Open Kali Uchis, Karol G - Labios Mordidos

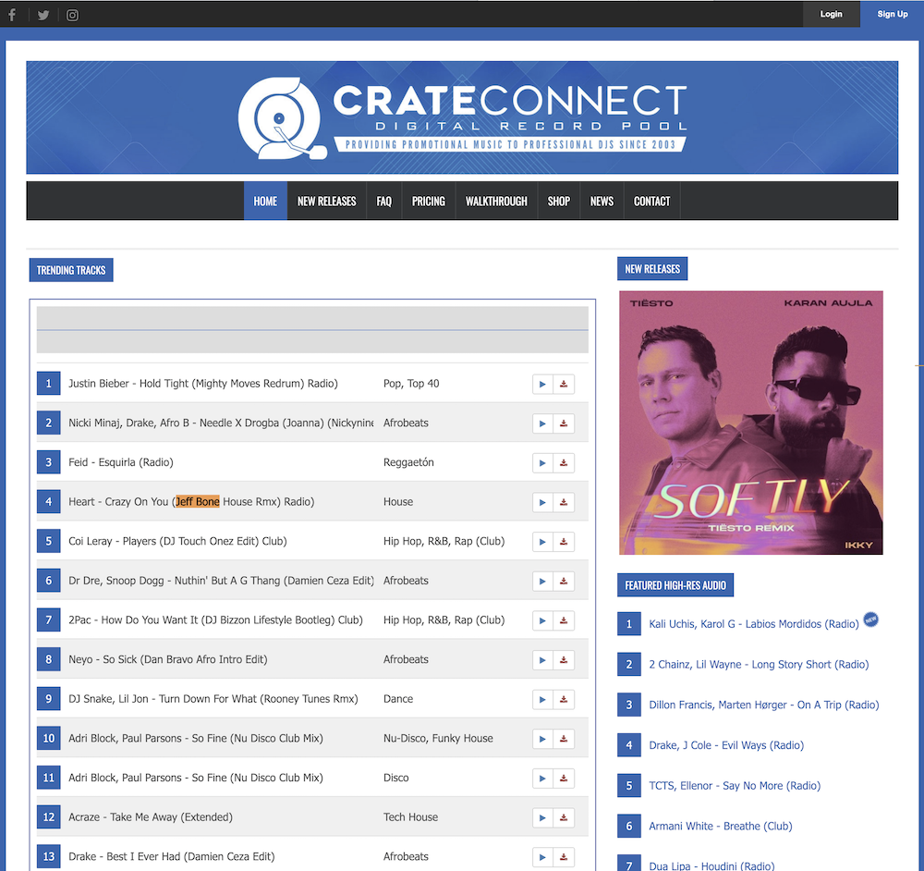(x=754, y=624)
